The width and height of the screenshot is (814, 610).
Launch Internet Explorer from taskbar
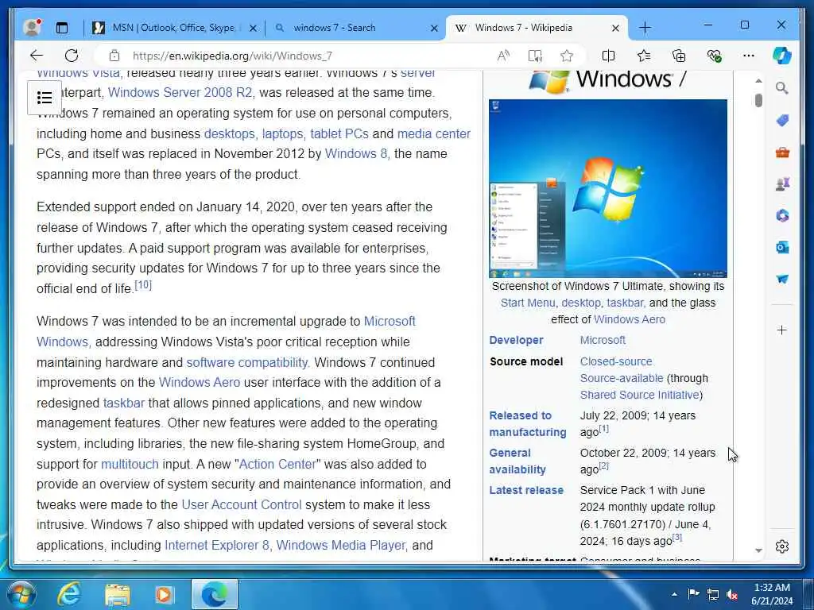(70, 594)
